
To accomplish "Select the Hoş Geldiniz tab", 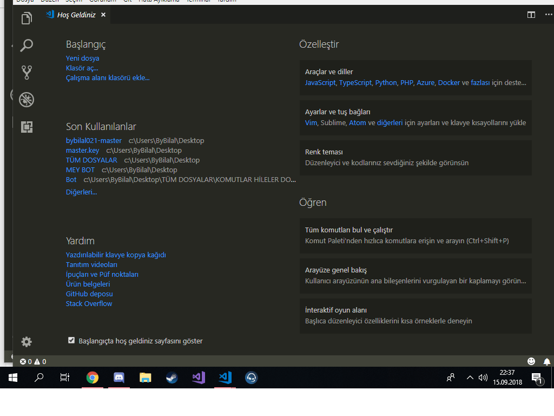I will [76, 15].
